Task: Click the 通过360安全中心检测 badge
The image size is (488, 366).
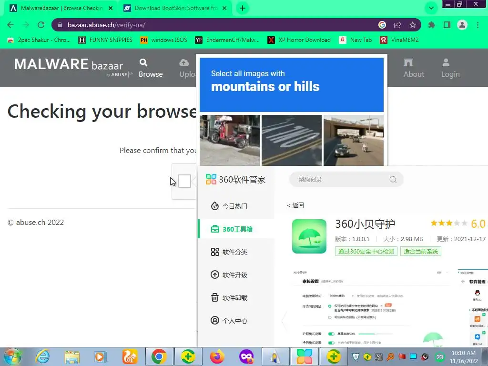Action: pyautogui.click(x=366, y=252)
